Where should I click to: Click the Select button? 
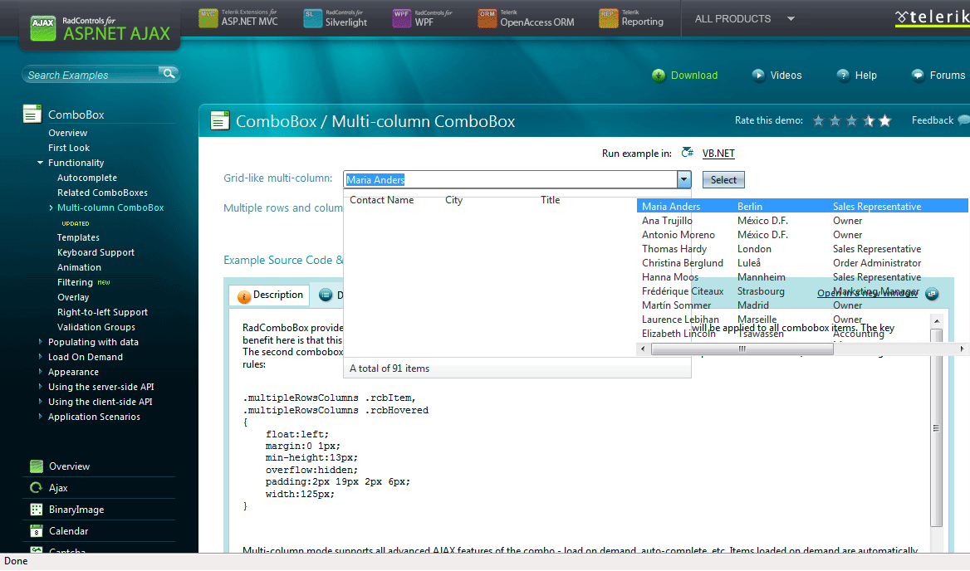coord(723,180)
